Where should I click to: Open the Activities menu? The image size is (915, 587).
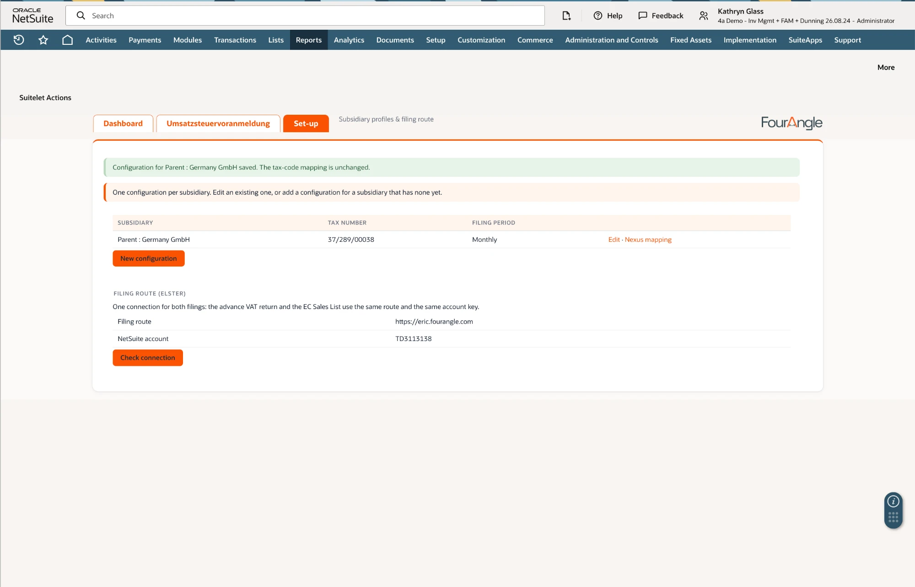[101, 40]
